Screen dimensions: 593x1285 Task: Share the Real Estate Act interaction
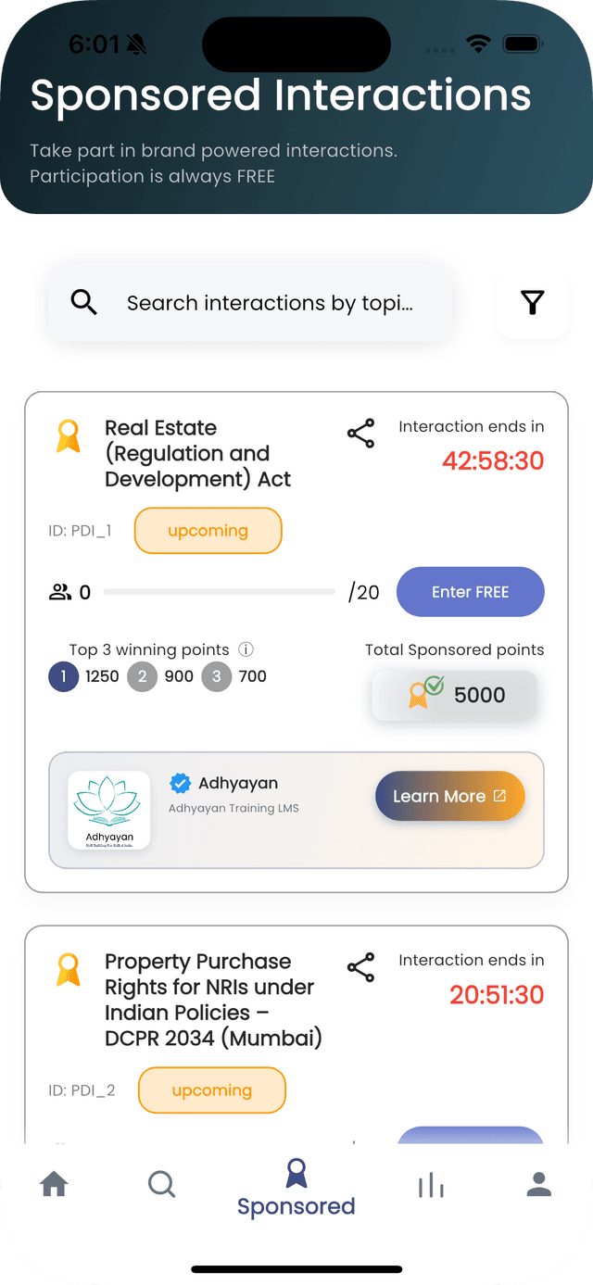360,433
